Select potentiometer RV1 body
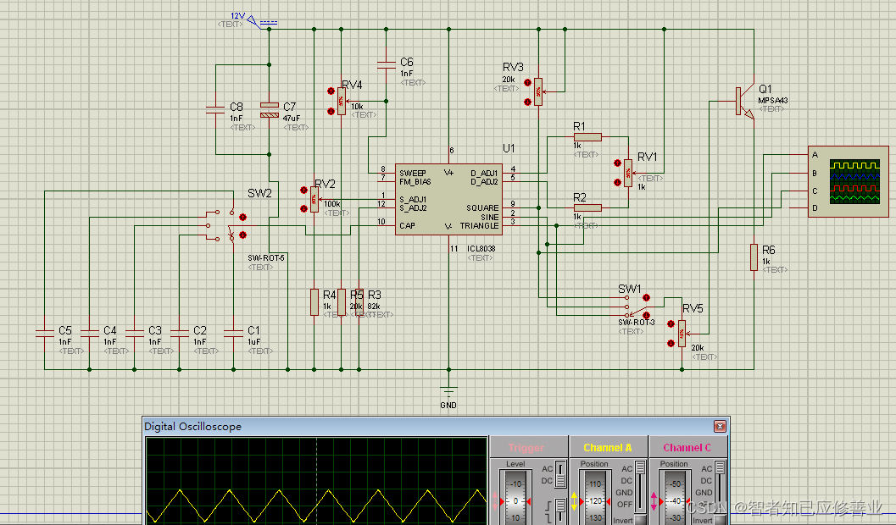The height and width of the screenshot is (525, 896). tap(628, 173)
